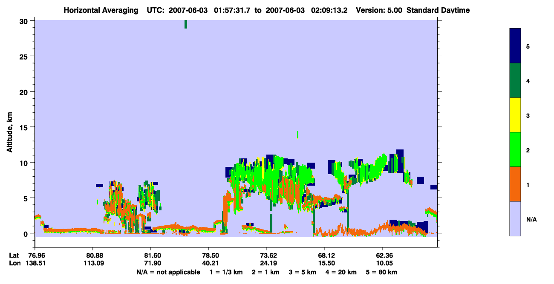Click the lavender N/A color bar segment
Screen dimensions: 554x284
click(x=515, y=218)
